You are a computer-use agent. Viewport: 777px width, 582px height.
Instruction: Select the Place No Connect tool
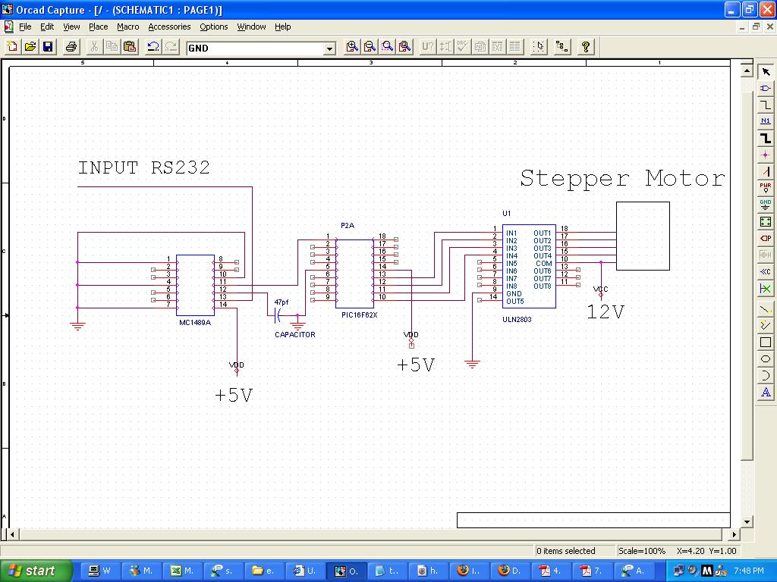tap(766, 289)
